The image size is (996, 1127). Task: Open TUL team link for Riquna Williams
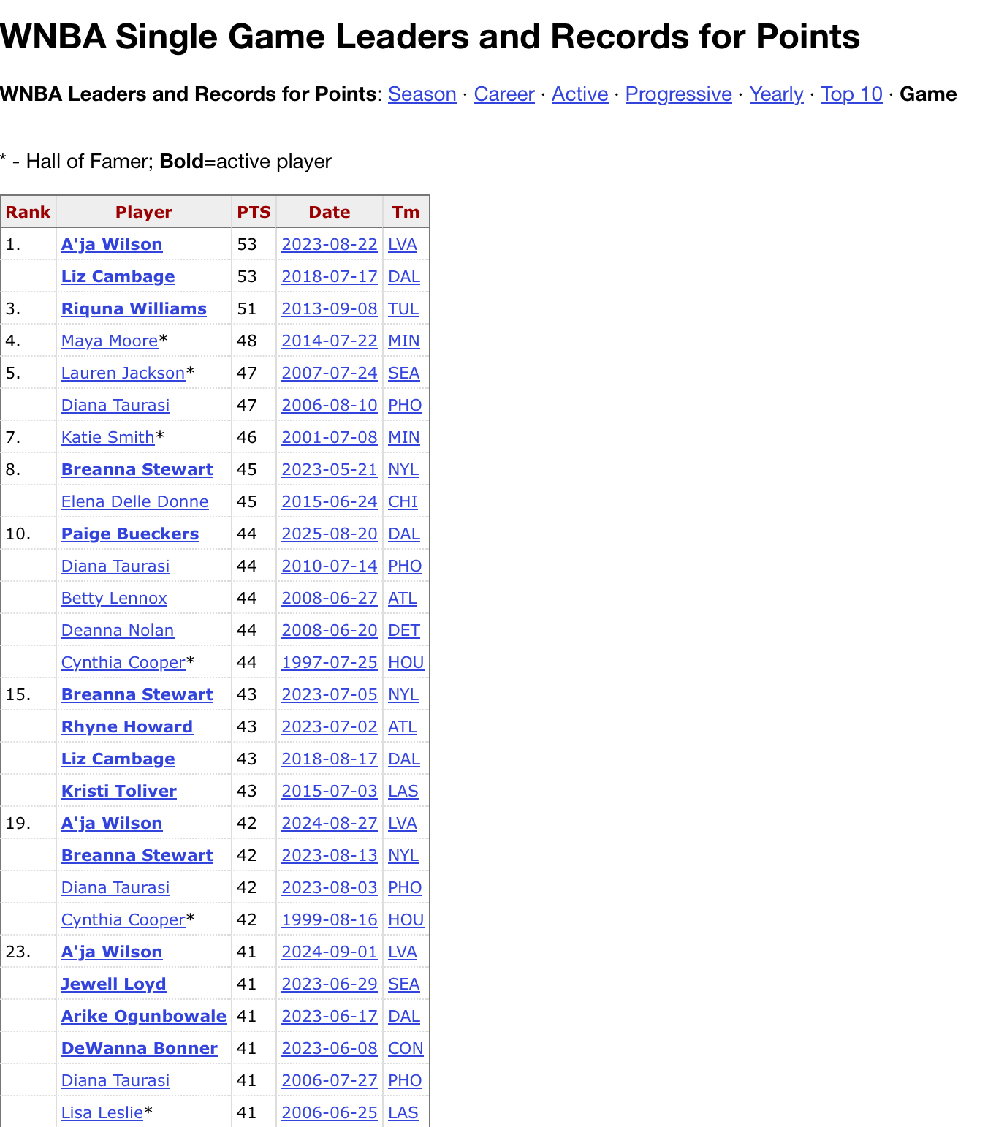(403, 308)
